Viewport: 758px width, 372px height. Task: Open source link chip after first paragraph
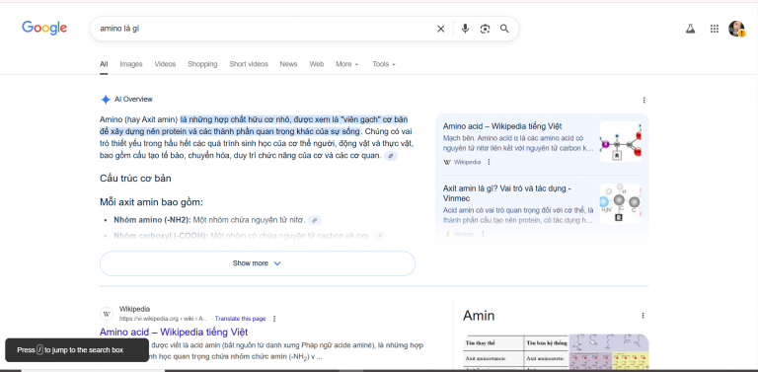(x=391, y=156)
